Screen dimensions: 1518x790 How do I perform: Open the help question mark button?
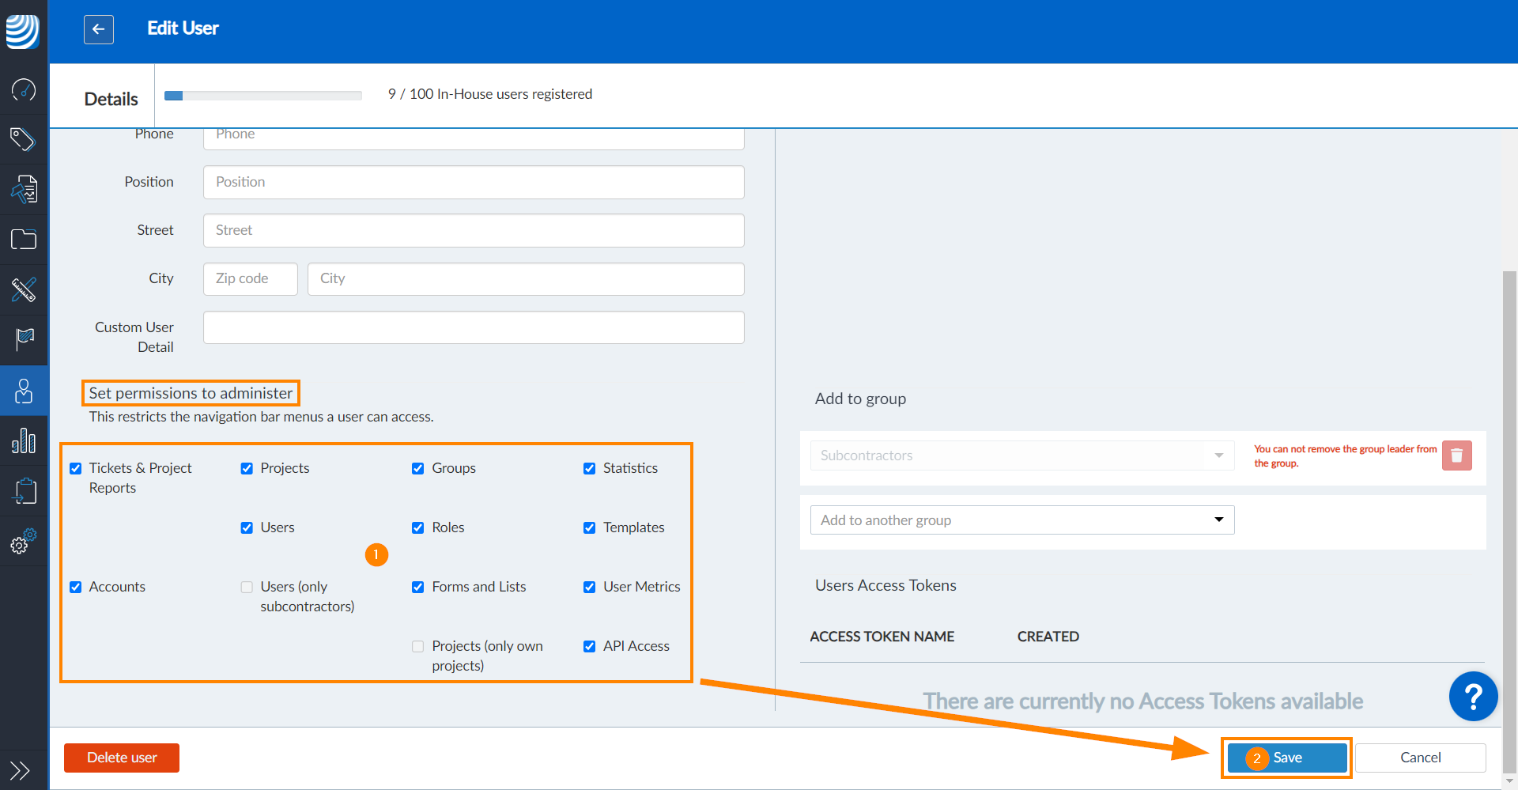point(1473,697)
